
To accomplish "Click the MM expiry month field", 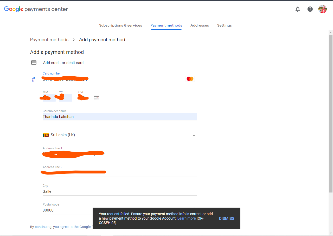I will pyautogui.click(x=49, y=98).
